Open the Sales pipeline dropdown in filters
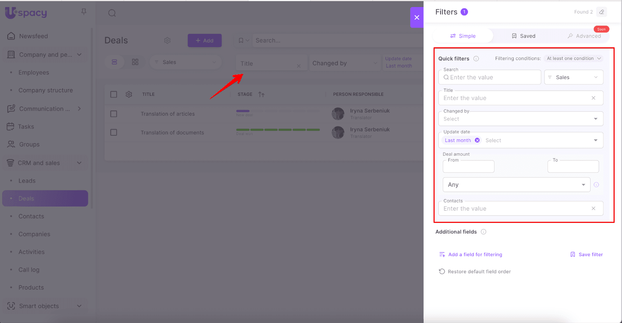The height and width of the screenshot is (323, 622). click(x=573, y=77)
